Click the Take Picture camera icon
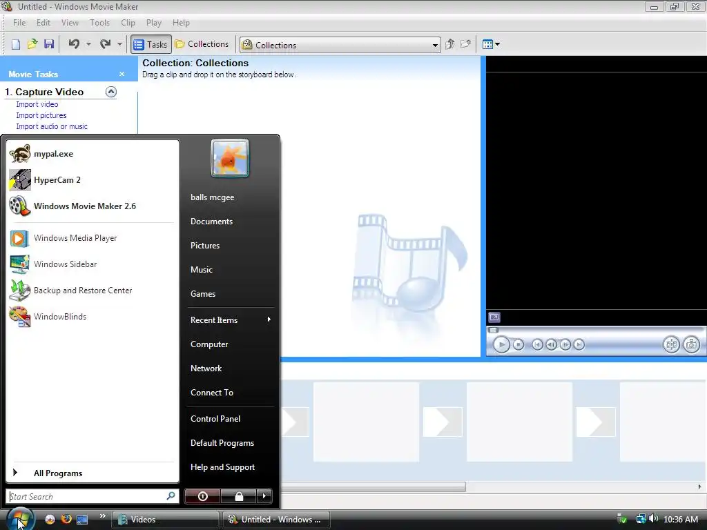Image resolution: width=707 pixels, height=530 pixels. [x=691, y=345]
